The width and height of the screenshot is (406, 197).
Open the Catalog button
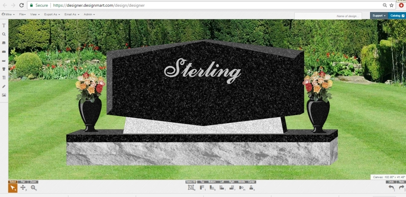pyautogui.click(x=397, y=16)
